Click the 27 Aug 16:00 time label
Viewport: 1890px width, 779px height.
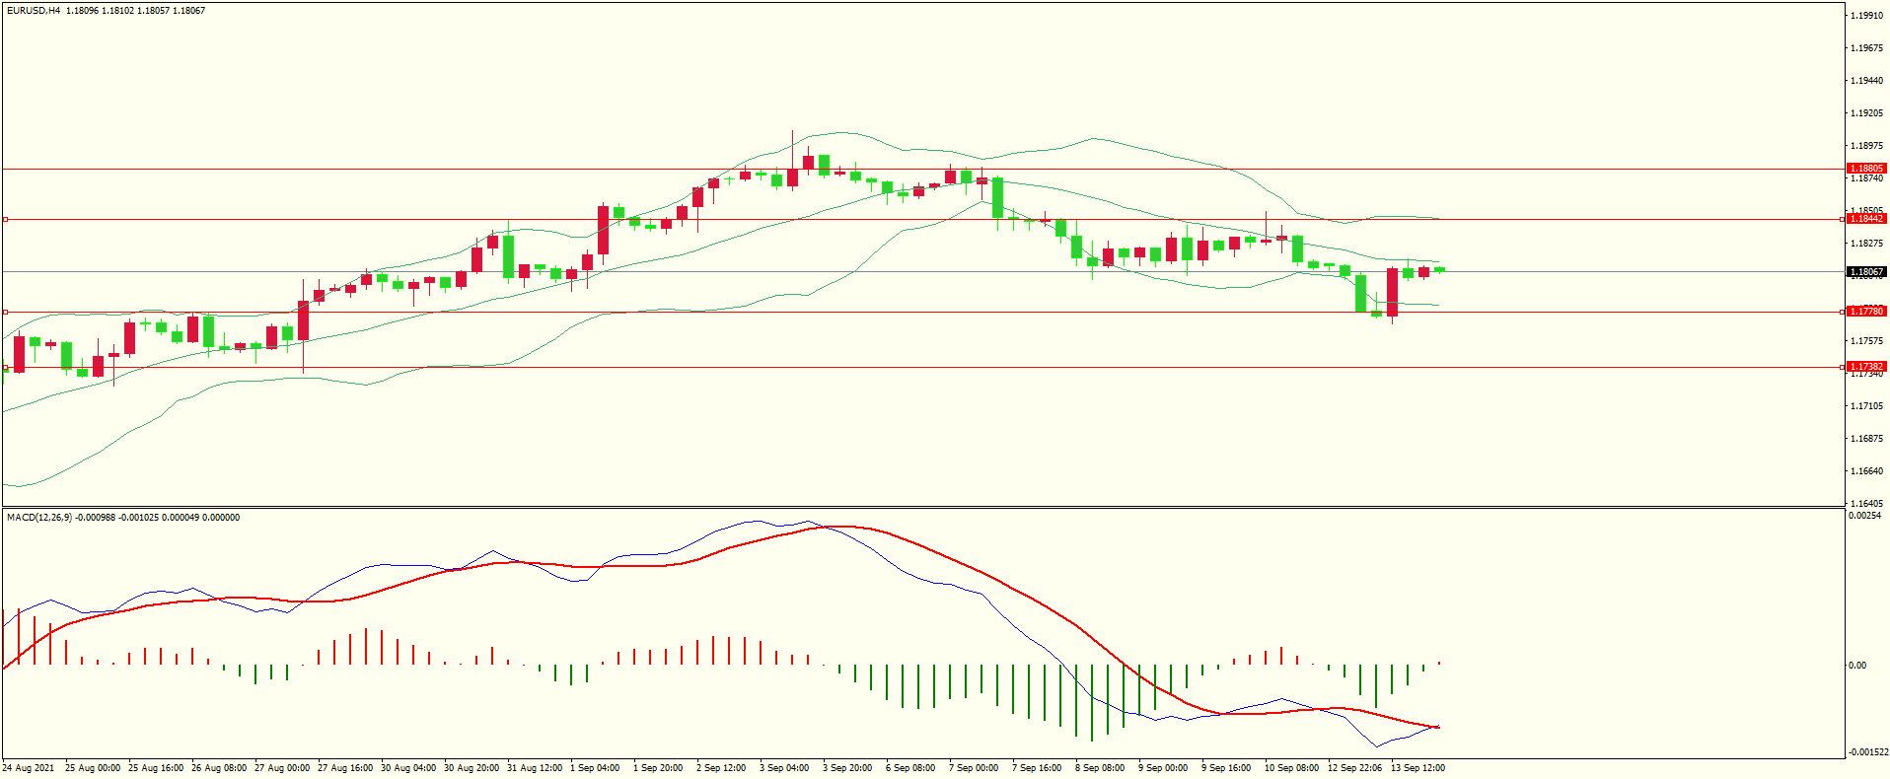(345, 768)
